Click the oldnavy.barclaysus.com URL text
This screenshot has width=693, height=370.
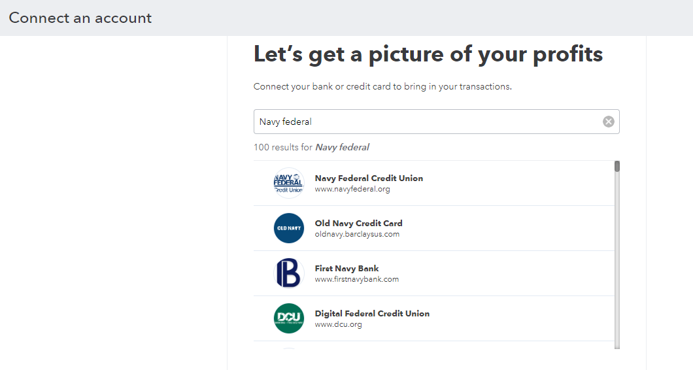point(357,234)
